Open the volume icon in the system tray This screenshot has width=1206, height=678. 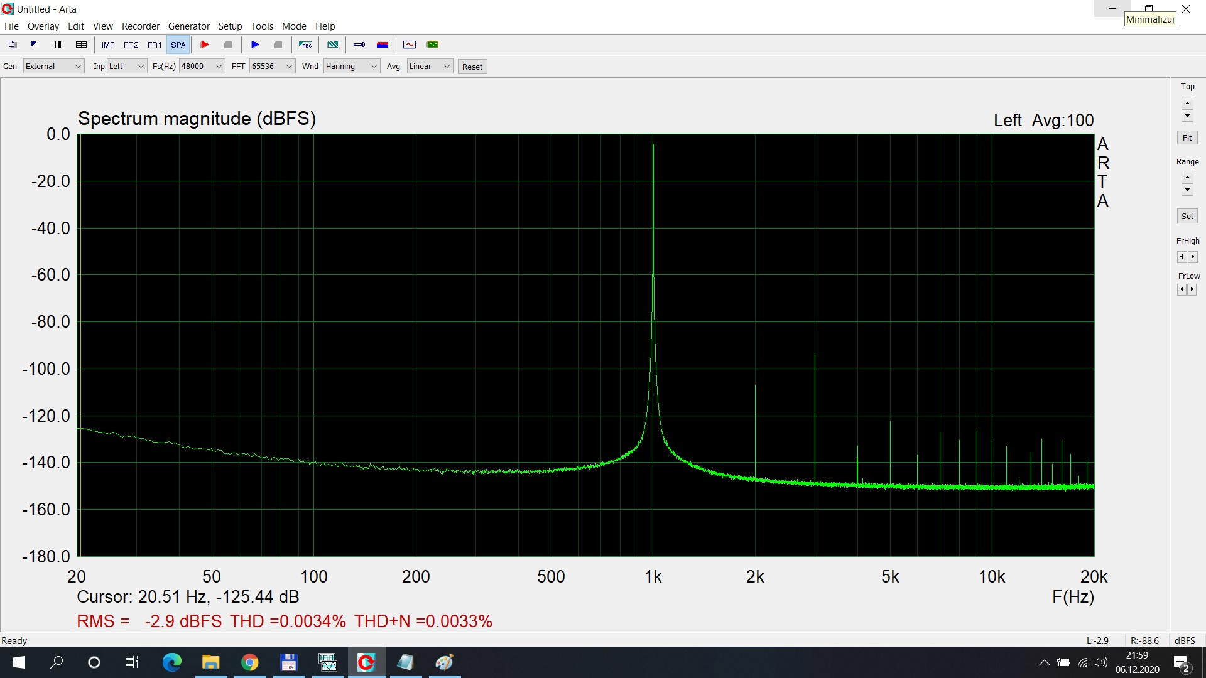click(1100, 662)
